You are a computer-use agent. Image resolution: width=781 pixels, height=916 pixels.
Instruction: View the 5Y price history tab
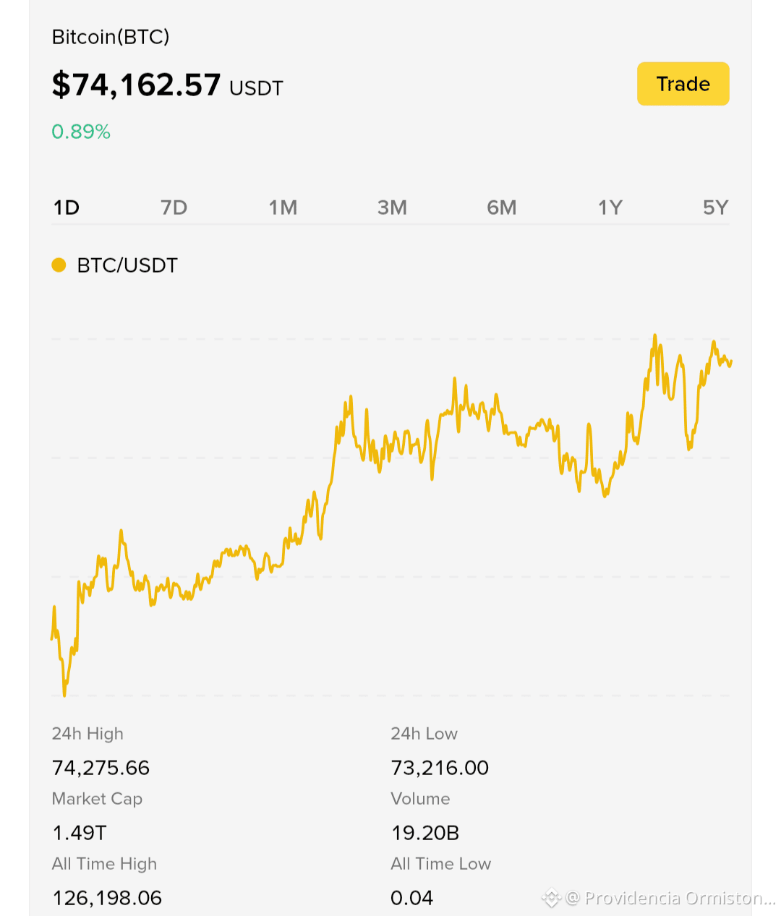click(716, 208)
